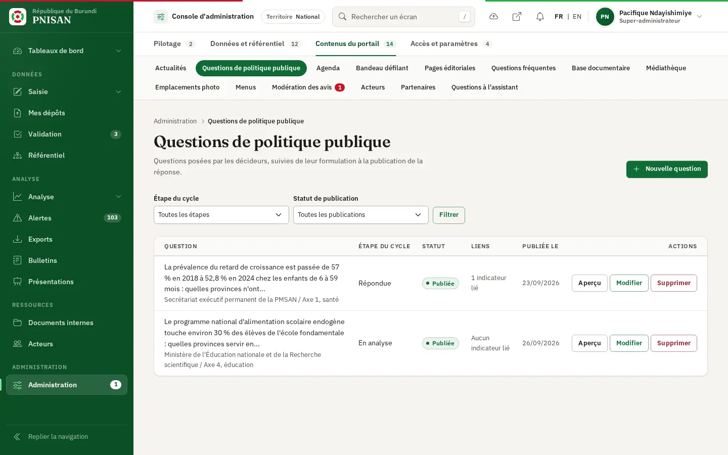Click the Présentations sidebar icon
The width and height of the screenshot is (728, 455).
tap(18, 282)
